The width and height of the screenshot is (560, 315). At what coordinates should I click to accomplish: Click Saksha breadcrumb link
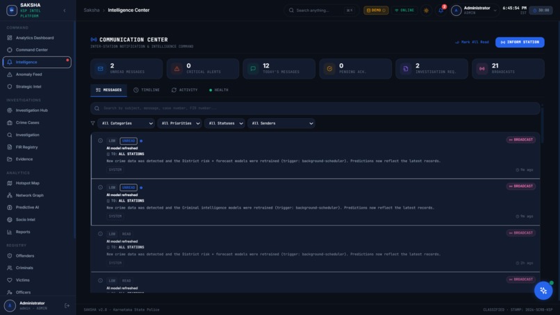[92, 10]
